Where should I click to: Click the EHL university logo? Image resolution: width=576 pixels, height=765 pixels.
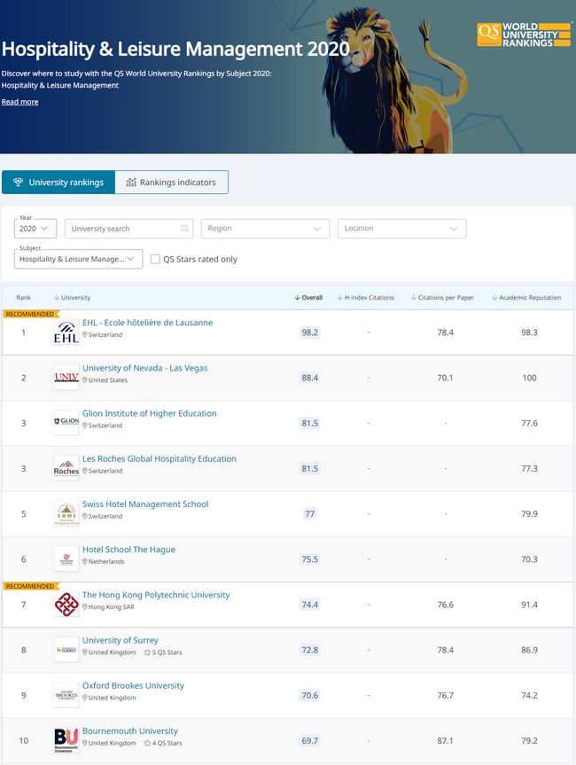(x=66, y=332)
